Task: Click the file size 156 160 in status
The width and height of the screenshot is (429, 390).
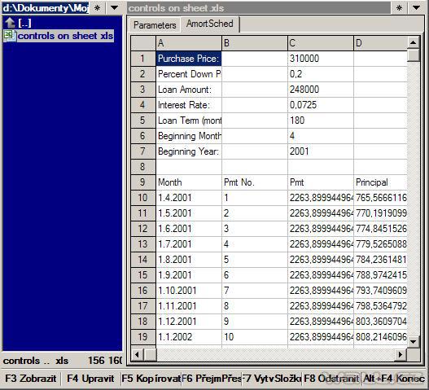Action: 105,360
